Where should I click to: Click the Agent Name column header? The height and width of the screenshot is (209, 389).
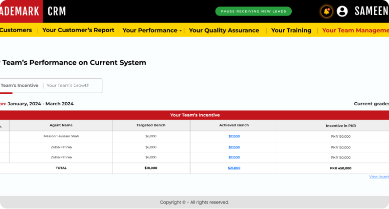click(x=61, y=125)
